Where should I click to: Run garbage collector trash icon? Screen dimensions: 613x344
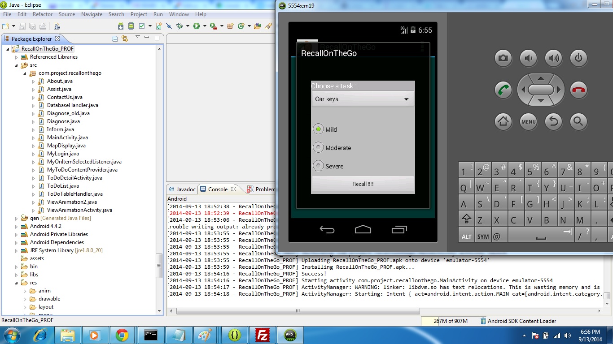click(x=483, y=321)
